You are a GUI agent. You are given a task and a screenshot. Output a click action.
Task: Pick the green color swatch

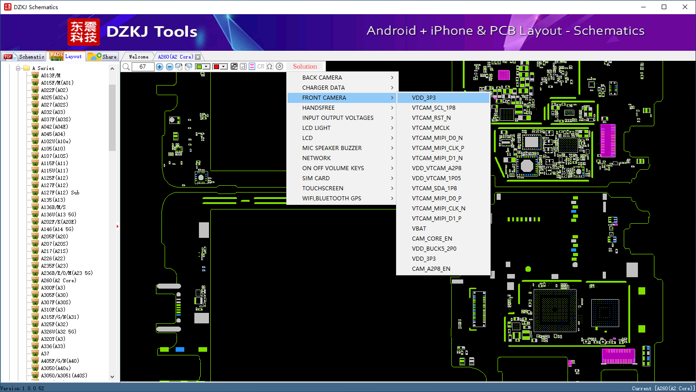tap(199, 67)
